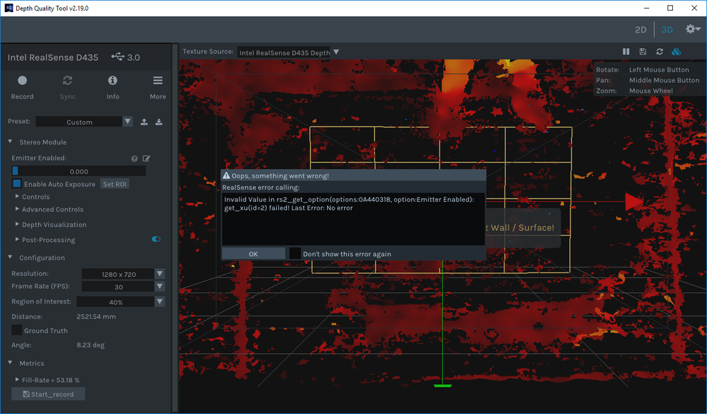Collapse the Metrics section
The width and height of the screenshot is (707, 414).
(x=10, y=362)
